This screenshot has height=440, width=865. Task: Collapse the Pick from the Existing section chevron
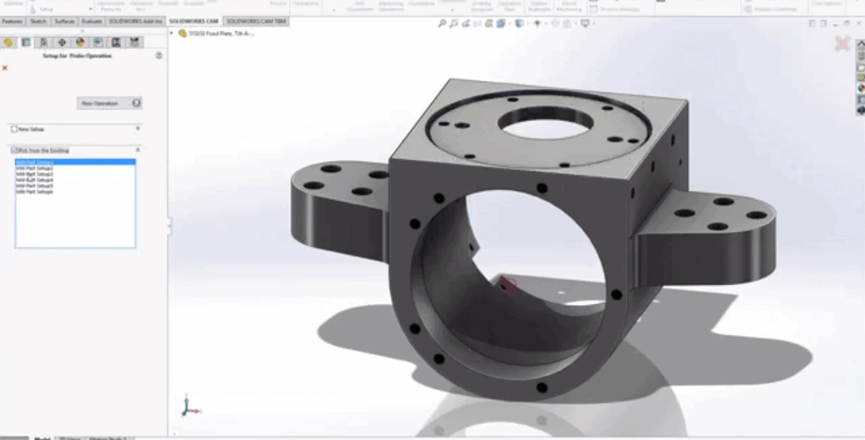pyautogui.click(x=138, y=150)
